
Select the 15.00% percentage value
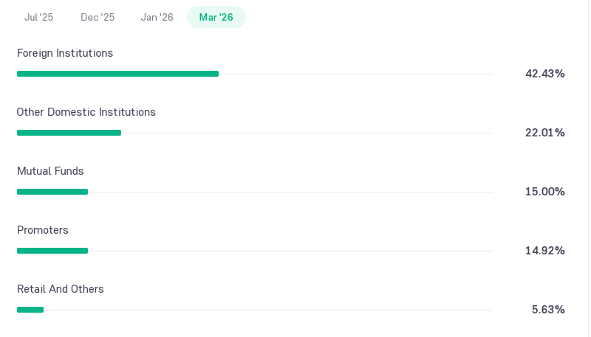545,192
